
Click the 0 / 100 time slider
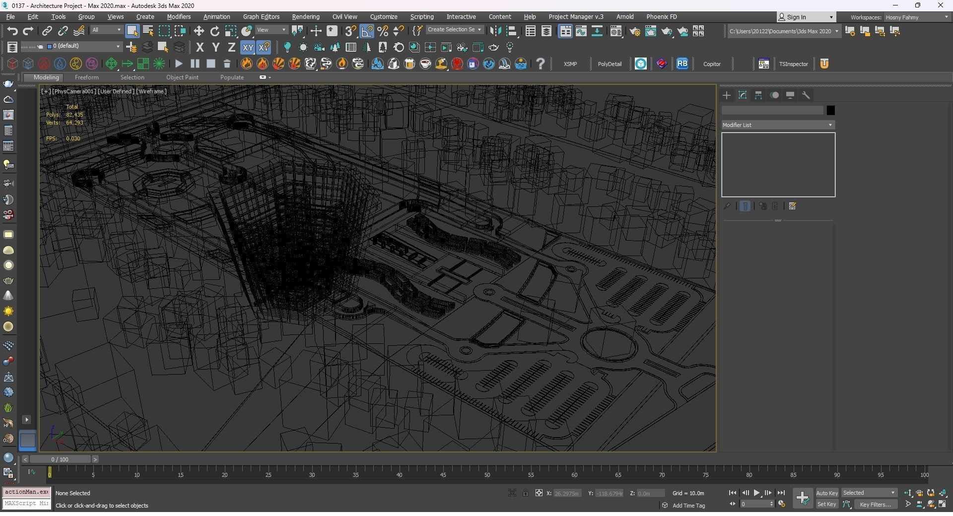pyautogui.click(x=60, y=459)
